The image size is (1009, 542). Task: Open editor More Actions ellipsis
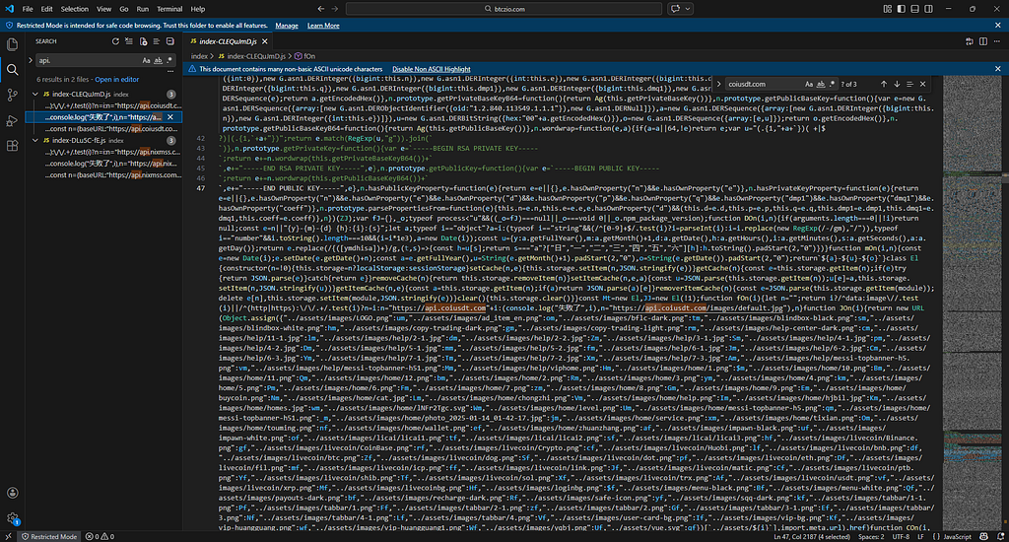pyautogui.click(x=997, y=41)
